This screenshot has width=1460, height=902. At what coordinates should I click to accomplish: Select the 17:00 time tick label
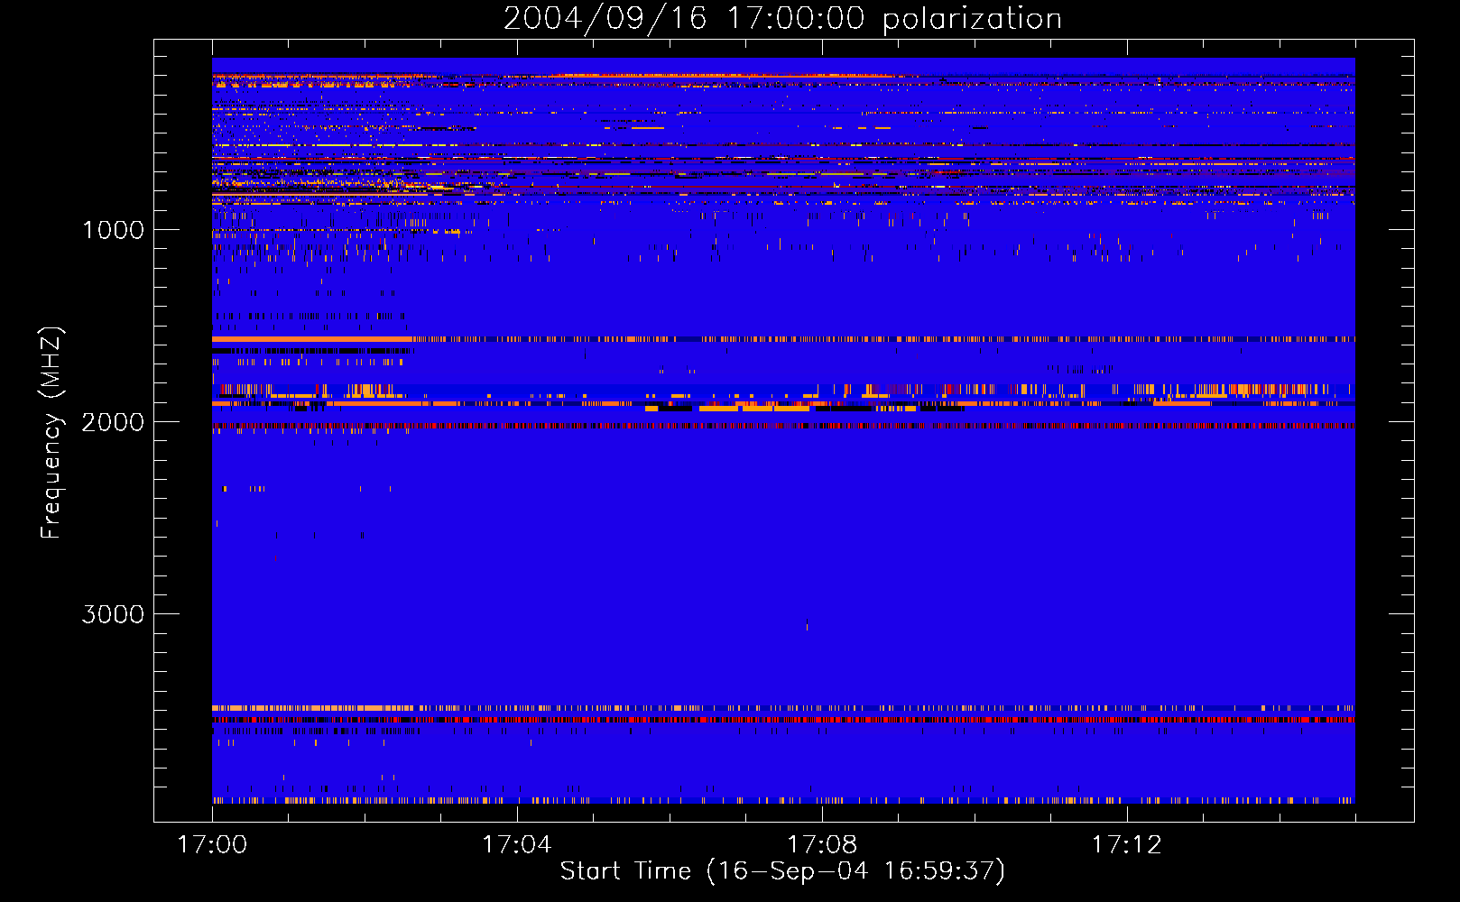point(212,845)
